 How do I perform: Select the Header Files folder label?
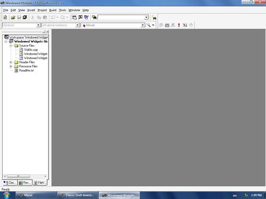[27, 62]
